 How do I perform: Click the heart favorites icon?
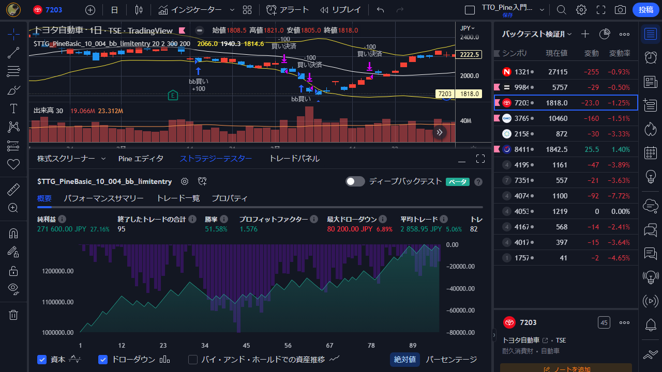(x=13, y=164)
